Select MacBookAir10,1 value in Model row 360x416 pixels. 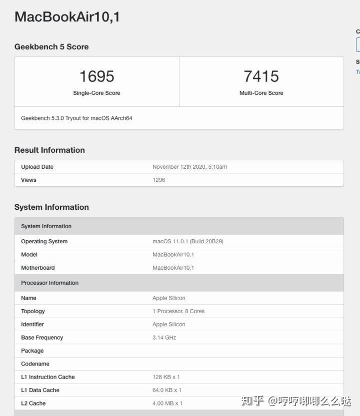point(173,254)
